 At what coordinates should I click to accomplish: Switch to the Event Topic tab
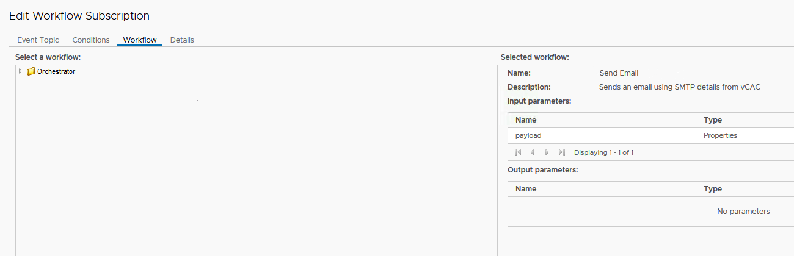(38, 40)
